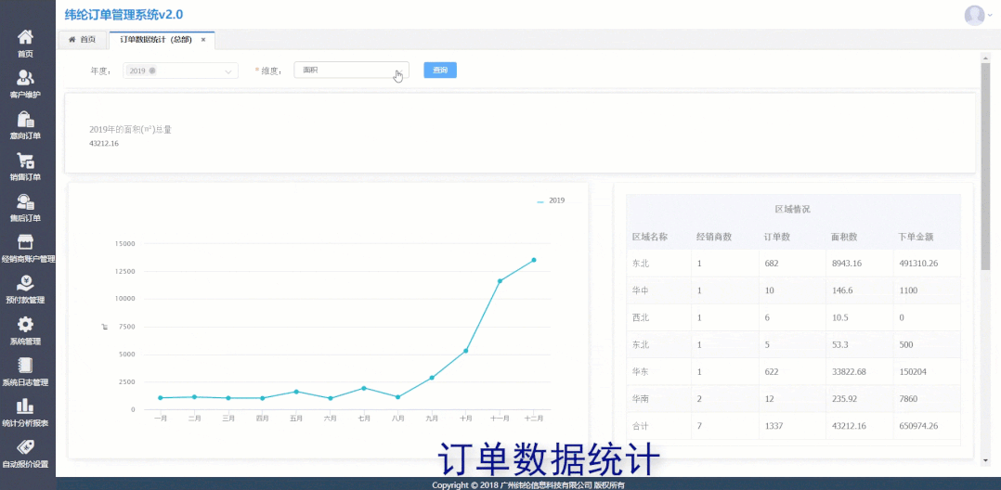Image resolution: width=1001 pixels, height=490 pixels.
Task: Click the 区域情况 table title
Action: [x=793, y=210]
